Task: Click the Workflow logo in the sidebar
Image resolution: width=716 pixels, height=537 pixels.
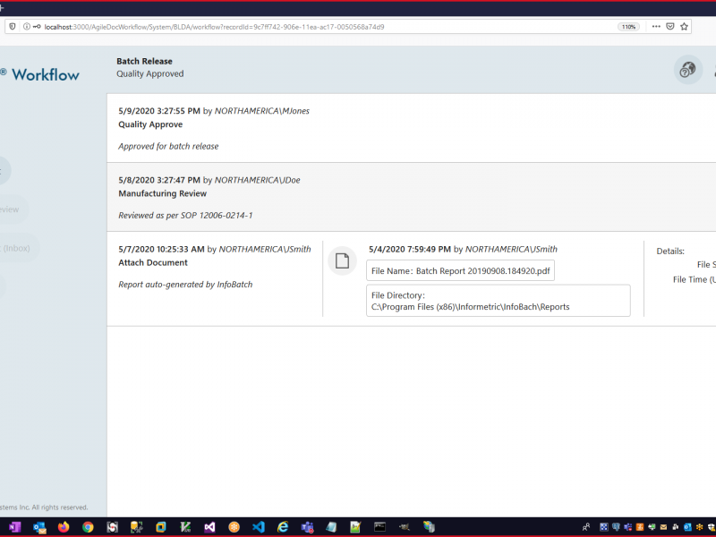Action: coord(43,75)
